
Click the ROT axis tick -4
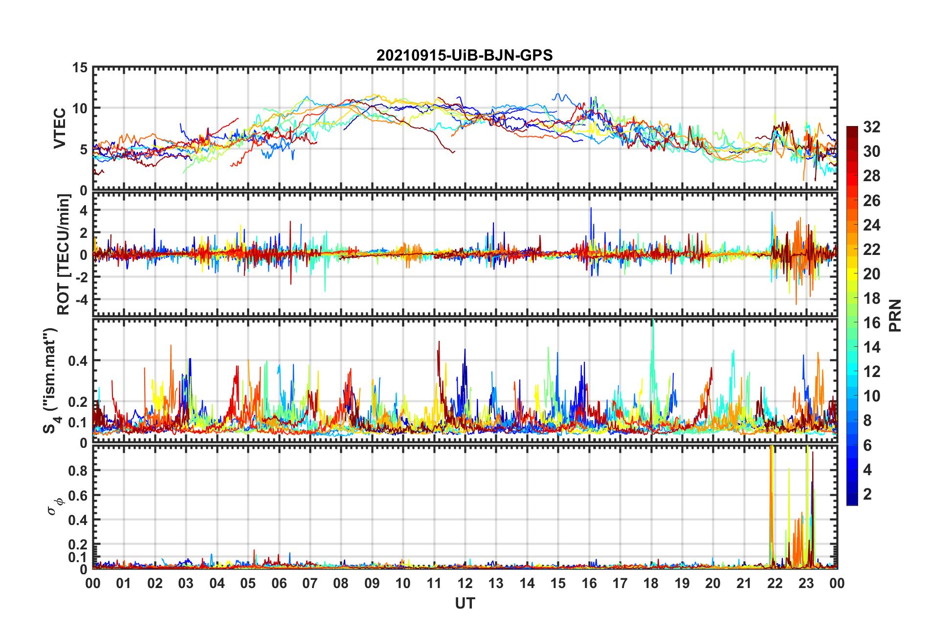pyautogui.click(x=81, y=299)
